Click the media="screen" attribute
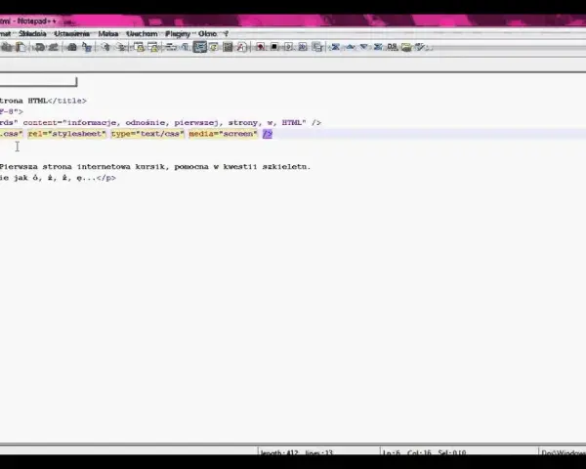This screenshot has height=469, width=586. point(224,134)
